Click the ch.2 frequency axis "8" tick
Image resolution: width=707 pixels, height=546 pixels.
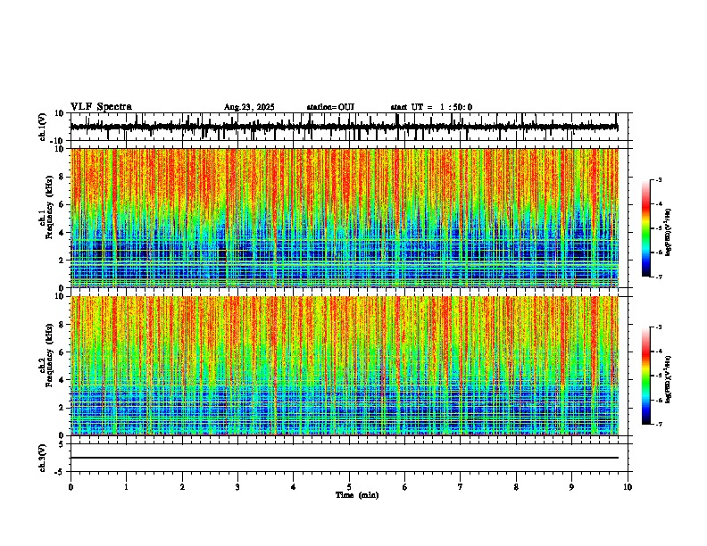[62, 325]
